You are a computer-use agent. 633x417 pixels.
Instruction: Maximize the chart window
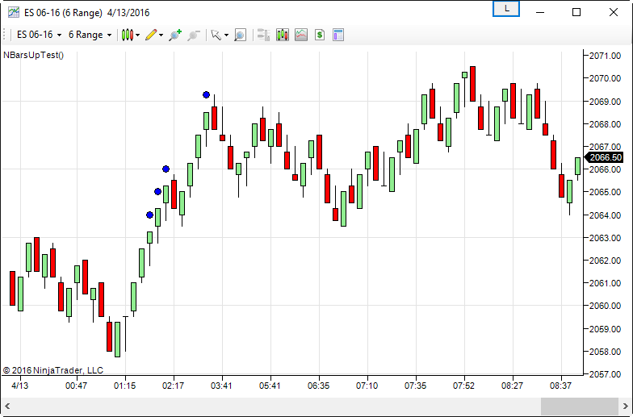click(576, 13)
